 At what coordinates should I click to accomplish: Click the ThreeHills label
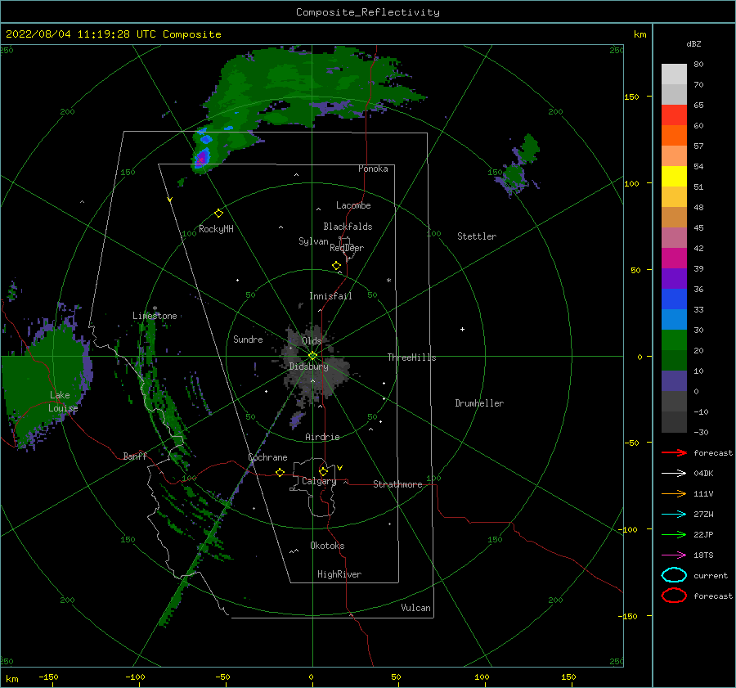point(411,357)
